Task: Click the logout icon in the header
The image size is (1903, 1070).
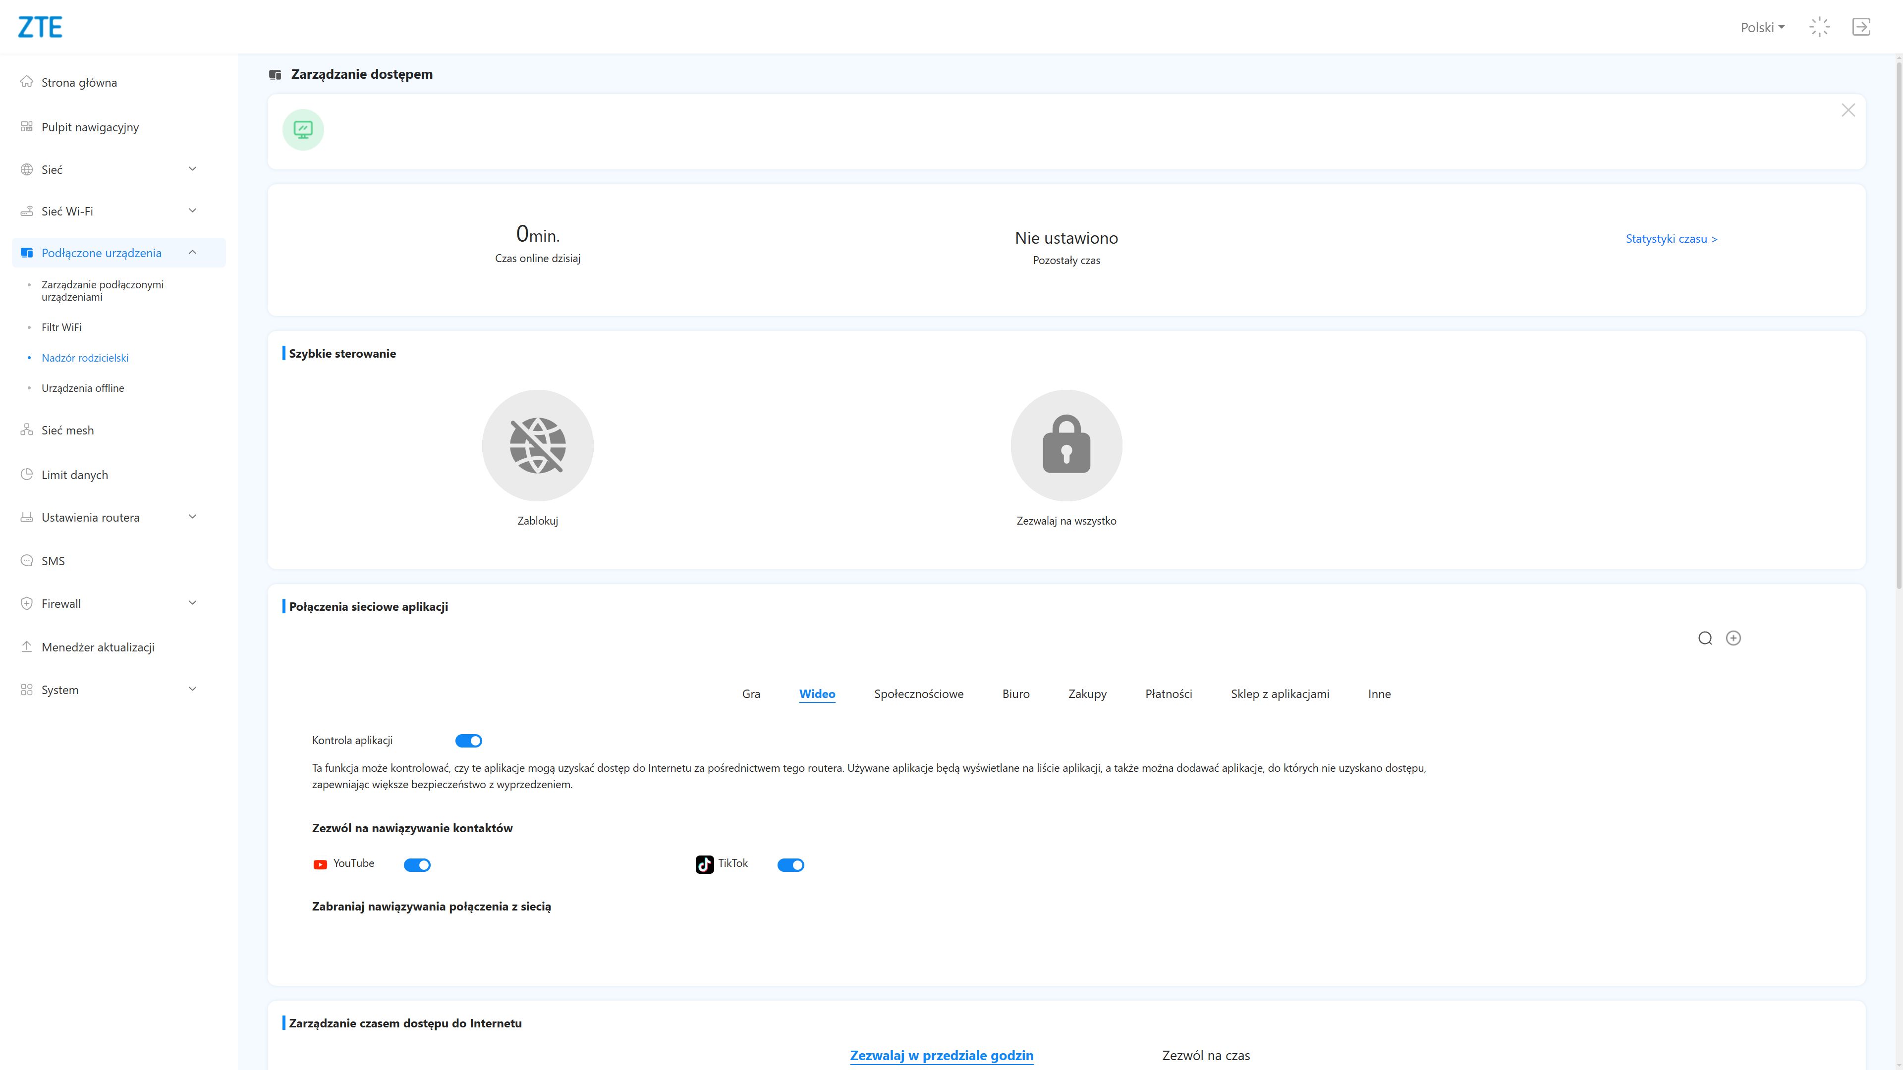Action: click(x=1861, y=27)
